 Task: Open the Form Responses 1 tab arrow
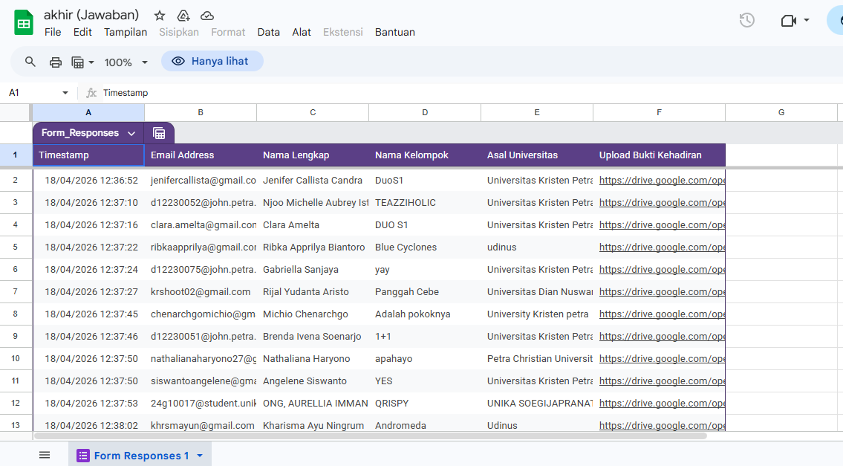200,456
